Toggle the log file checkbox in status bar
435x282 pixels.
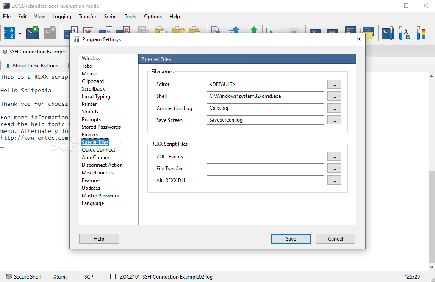click(113, 277)
